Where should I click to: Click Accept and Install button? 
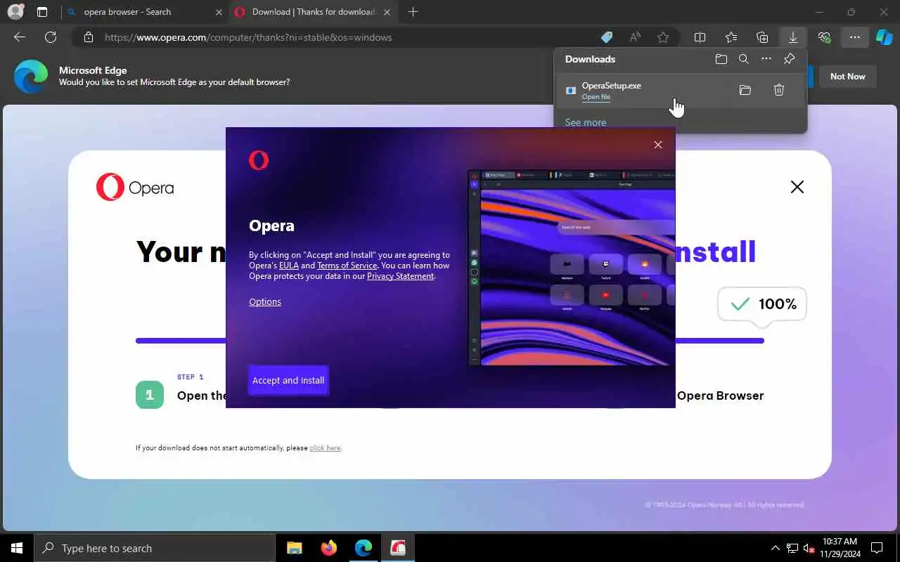click(288, 380)
